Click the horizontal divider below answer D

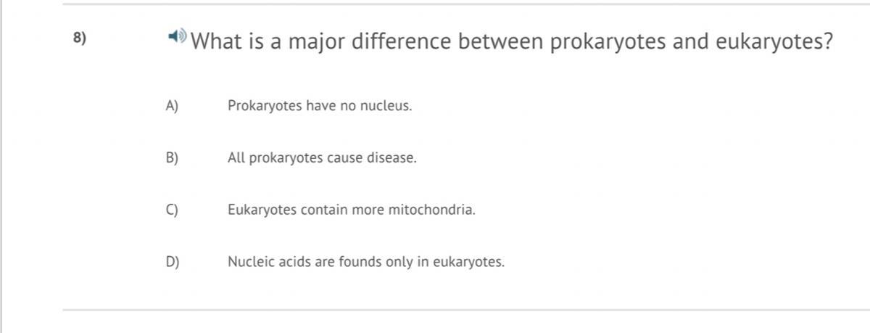pos(465,310)
